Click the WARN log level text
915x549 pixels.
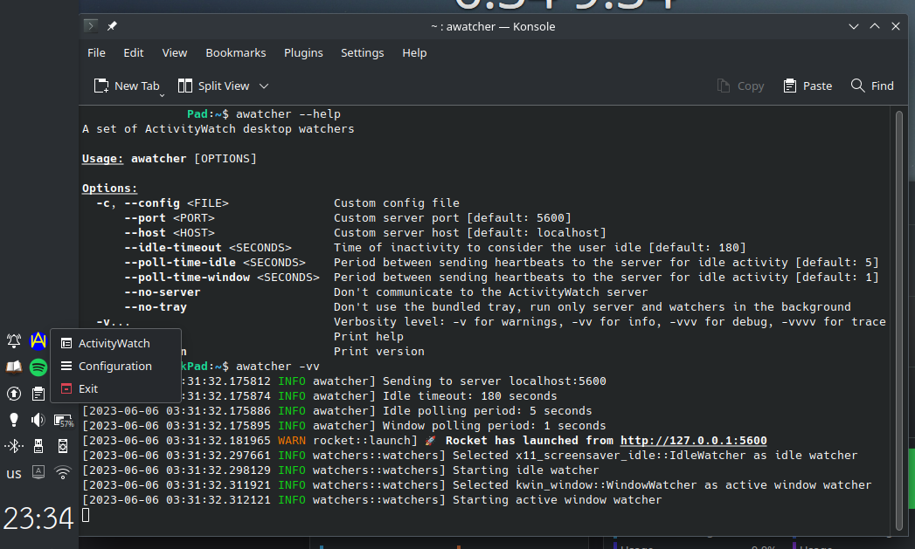click(292, 441)
